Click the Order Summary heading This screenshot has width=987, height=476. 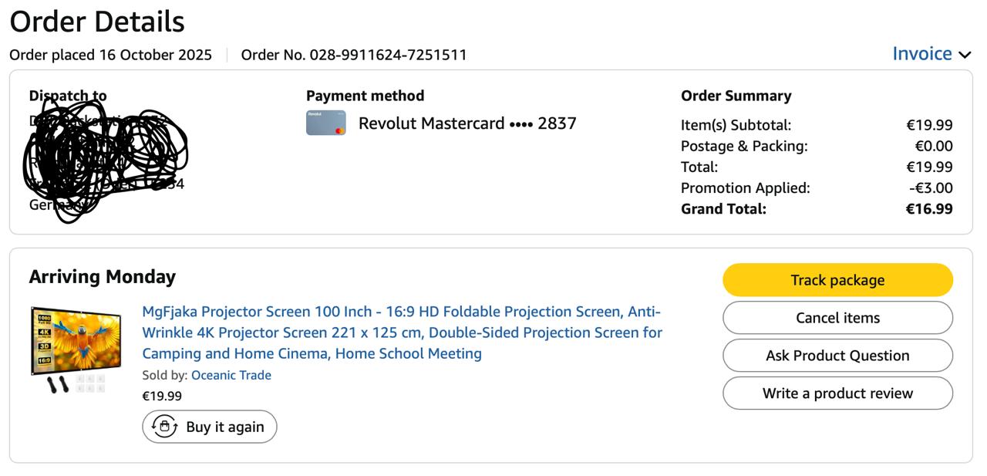(736, 96)
